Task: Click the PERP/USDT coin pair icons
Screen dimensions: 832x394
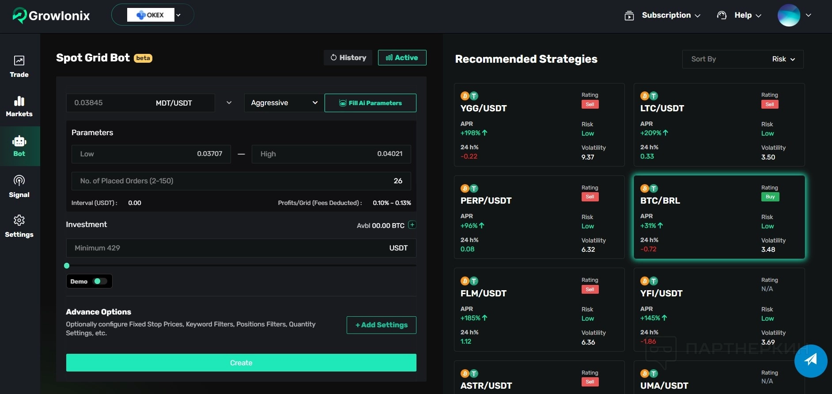Action: click(x=469, y=189)
